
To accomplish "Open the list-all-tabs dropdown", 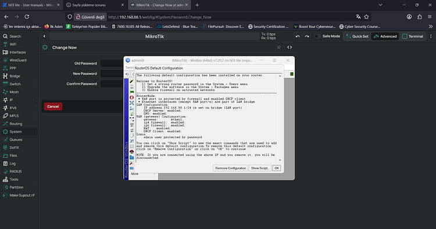I will point(380,5).
